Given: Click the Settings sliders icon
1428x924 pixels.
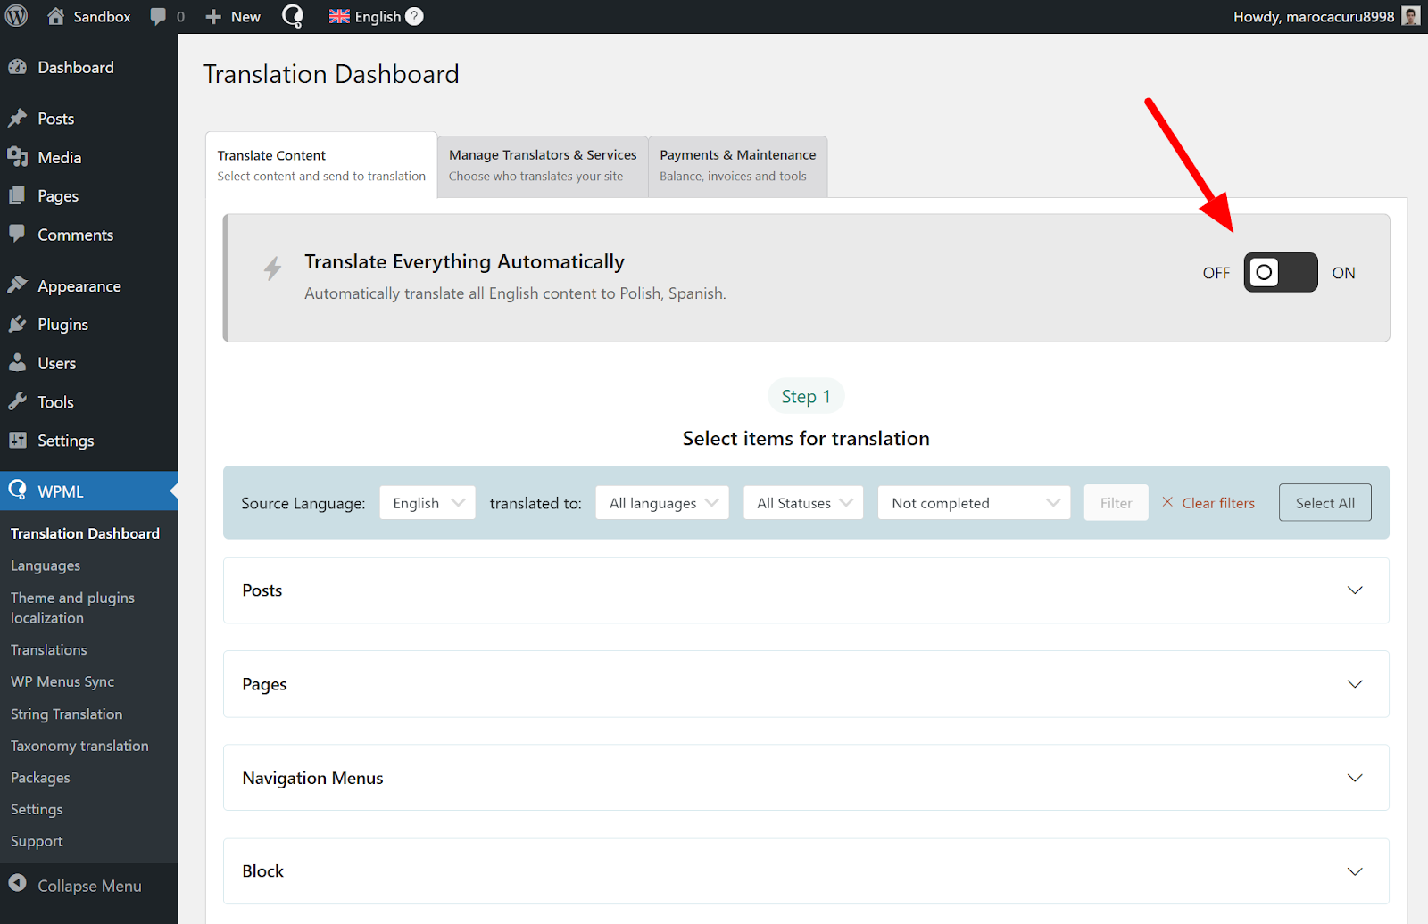Looking at the screenshot, I should tap(17, 440).
